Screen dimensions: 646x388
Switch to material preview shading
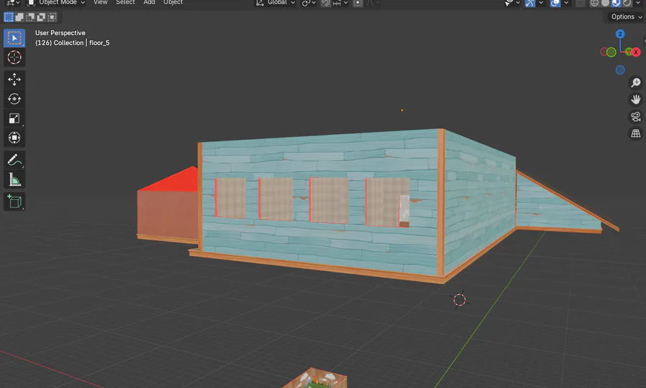pyautogui.click(x=616, y=3)
